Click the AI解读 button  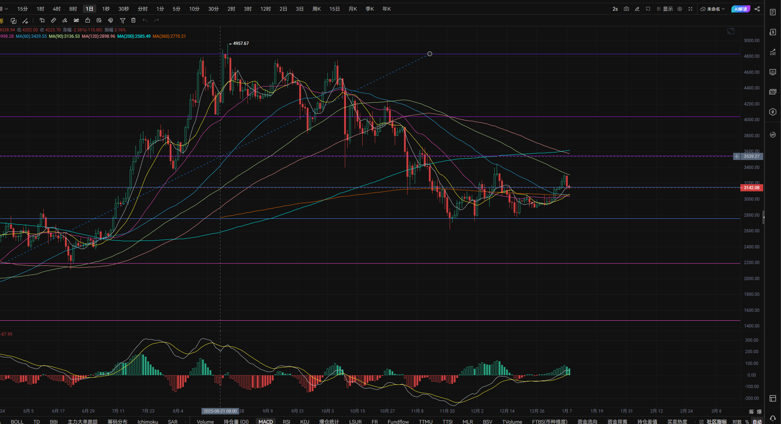(x=741, y=9)
